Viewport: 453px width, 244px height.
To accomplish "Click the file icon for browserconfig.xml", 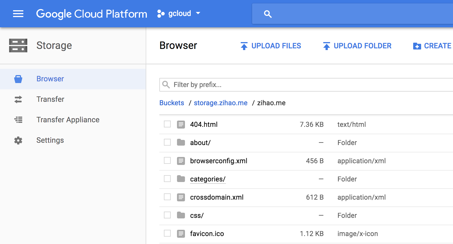I will tap(181, 161).
